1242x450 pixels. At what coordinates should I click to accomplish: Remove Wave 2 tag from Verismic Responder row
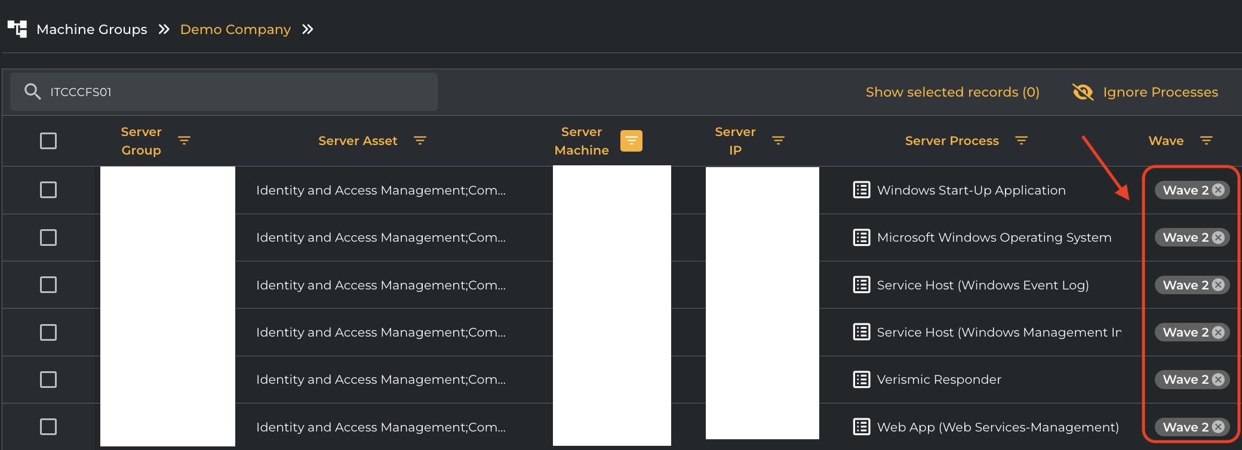tap(1218, 380)
